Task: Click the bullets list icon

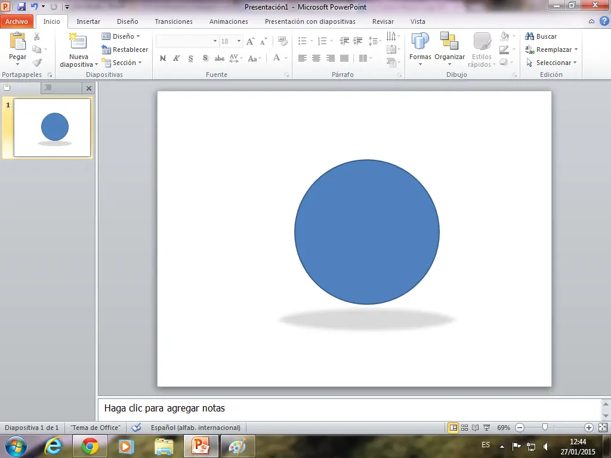Action: point(303,41)
